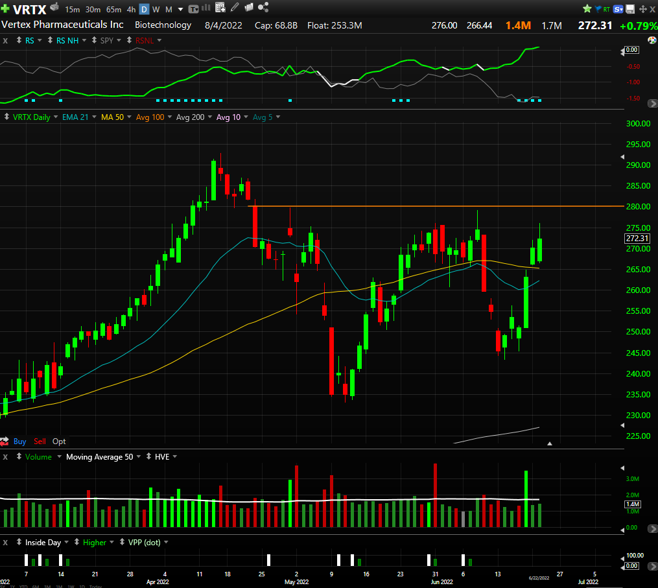Image resolution: width=658 pixels, height=588 pixels.
Task: Click the green plus add-symbol icon
Action: [x=5, y=8]
